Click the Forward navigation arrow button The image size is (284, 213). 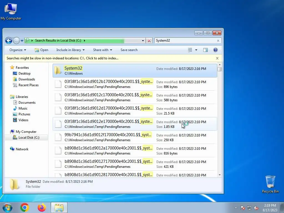pyautogui.click(x=16, y=40)
